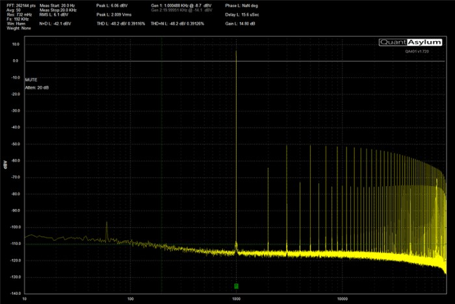Image resolution: width=455 pixels, height=304 pixels.
Task: Click the 'Atten: 20 dB' label
Action: click(x=37, y=87)
